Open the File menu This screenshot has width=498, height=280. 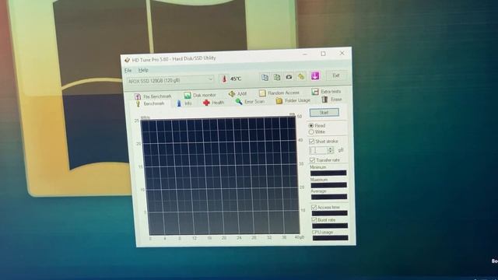pyautogui.click(x=128, y=70)
